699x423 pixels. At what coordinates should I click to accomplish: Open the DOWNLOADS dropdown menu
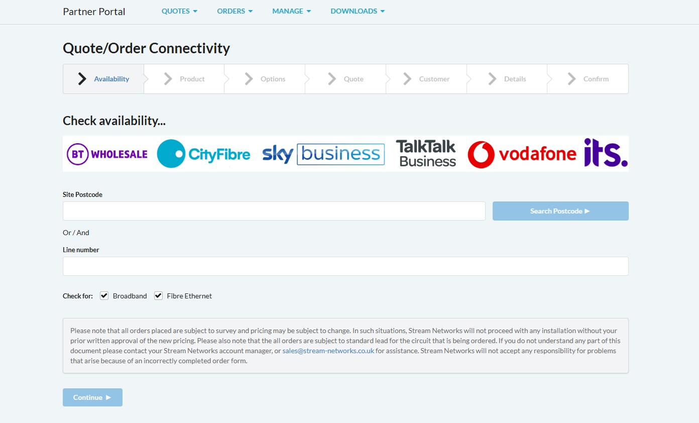tap(358, 11)
